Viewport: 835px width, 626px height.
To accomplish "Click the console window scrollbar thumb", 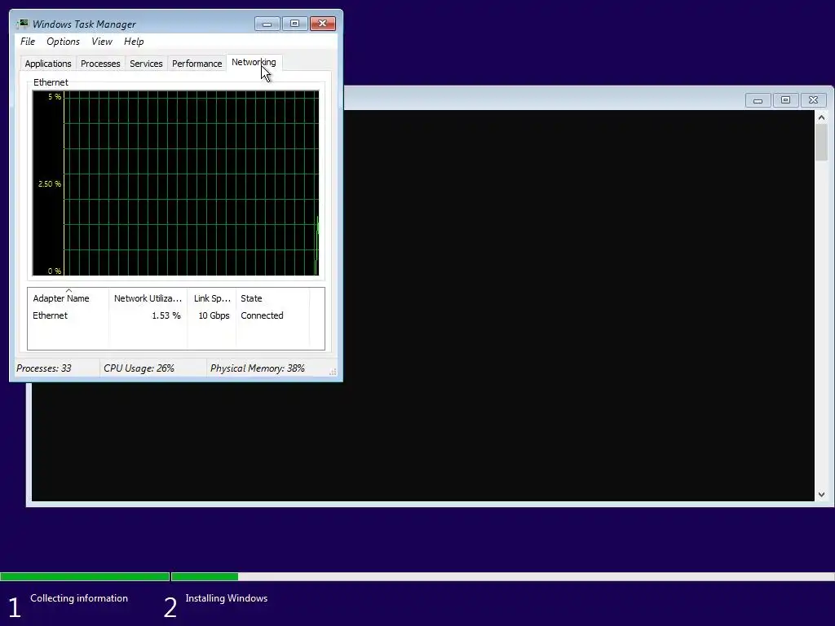I will [x=821, y=142].
